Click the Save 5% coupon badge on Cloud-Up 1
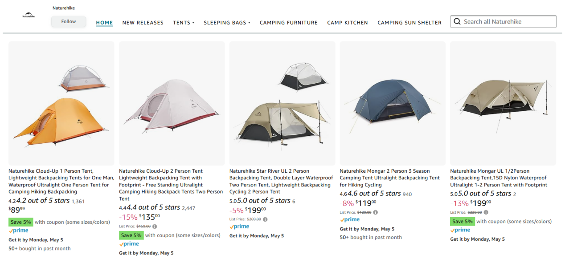The image size is (565, 259). coord(20,222)
